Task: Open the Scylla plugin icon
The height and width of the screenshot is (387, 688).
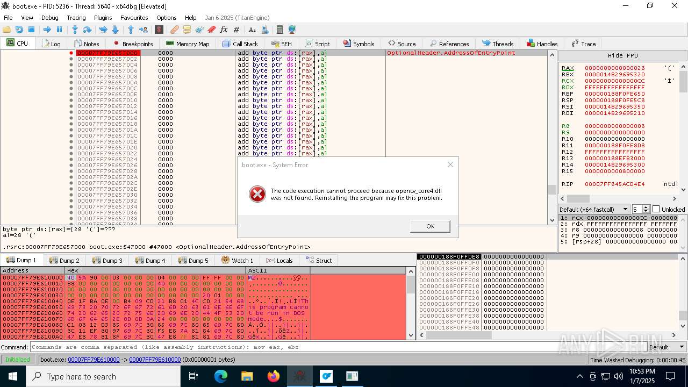Action: click(x=159, y=30)
